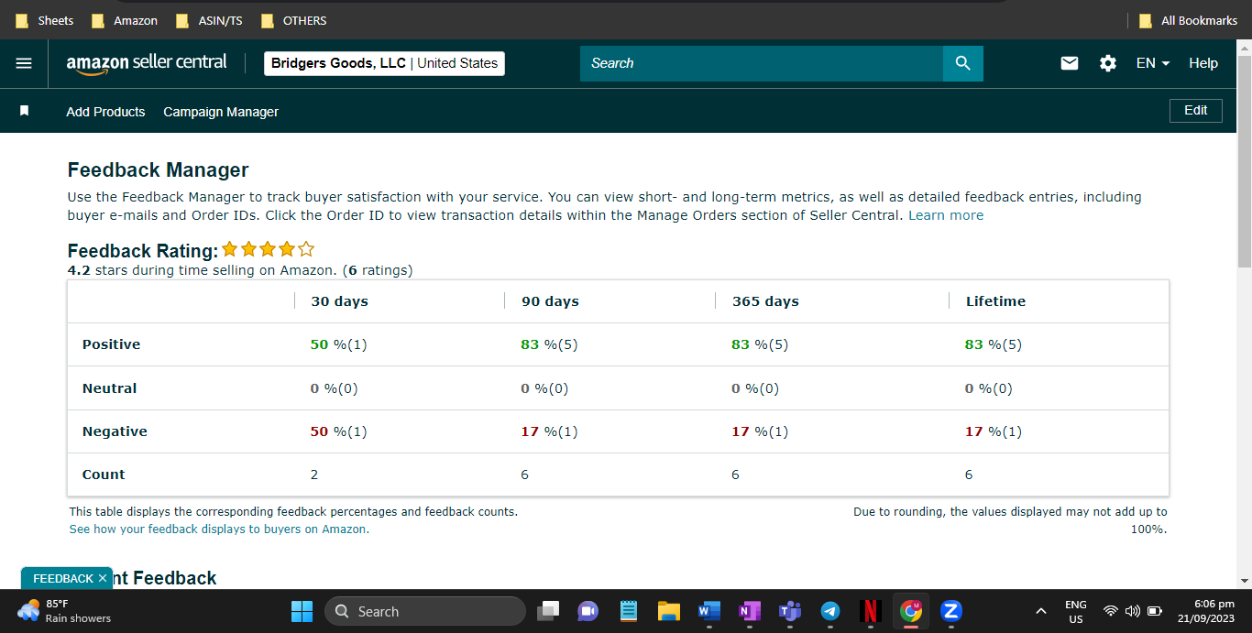Screen dimensions: 1252x633
Task: Open the ASIN/TS bookmark folder
Action: click(x=209, y=20)
